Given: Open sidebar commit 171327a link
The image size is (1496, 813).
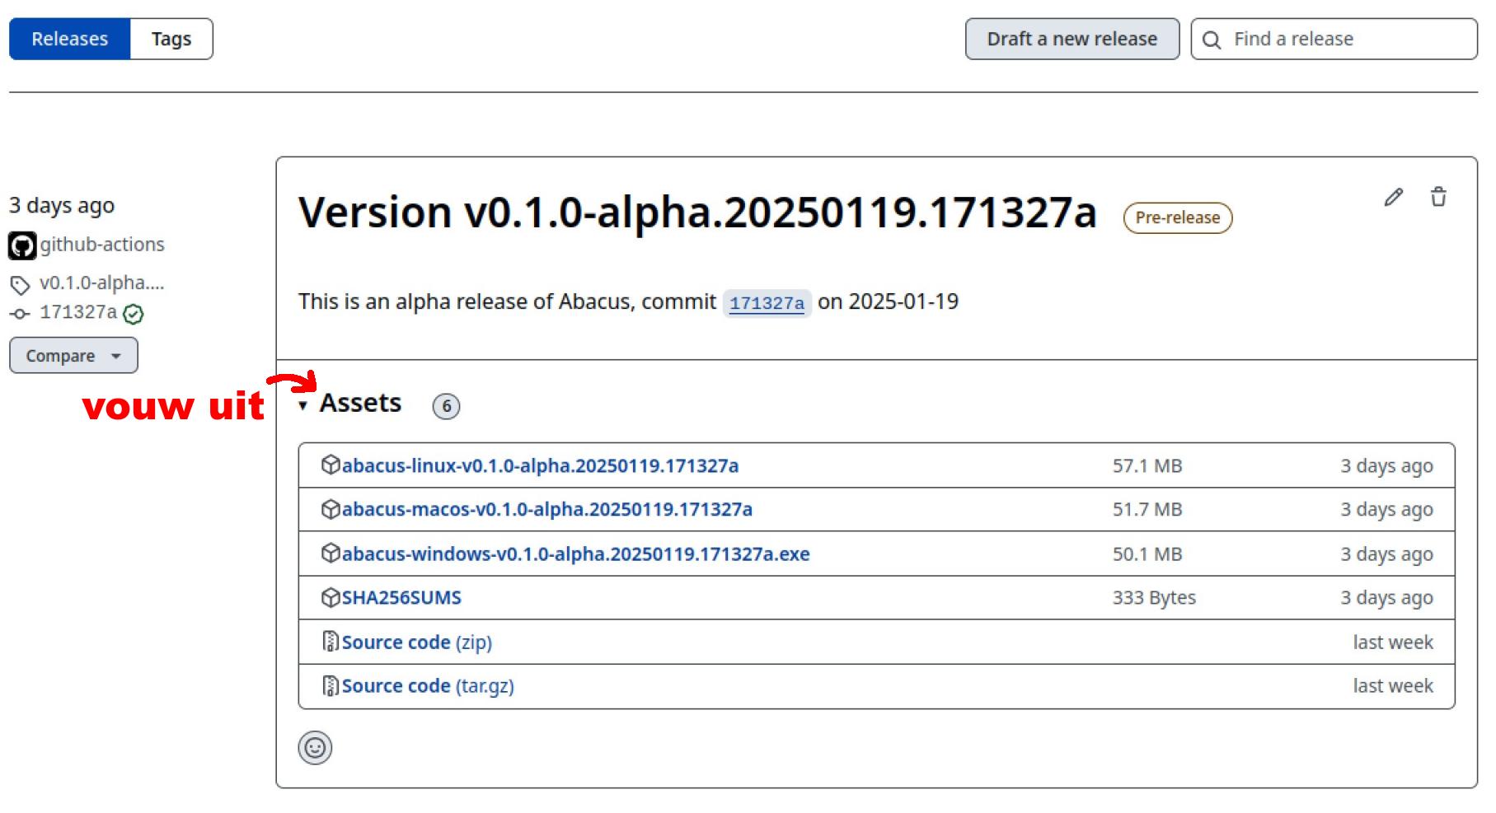Looking at the screenshot, I should 78,312.
